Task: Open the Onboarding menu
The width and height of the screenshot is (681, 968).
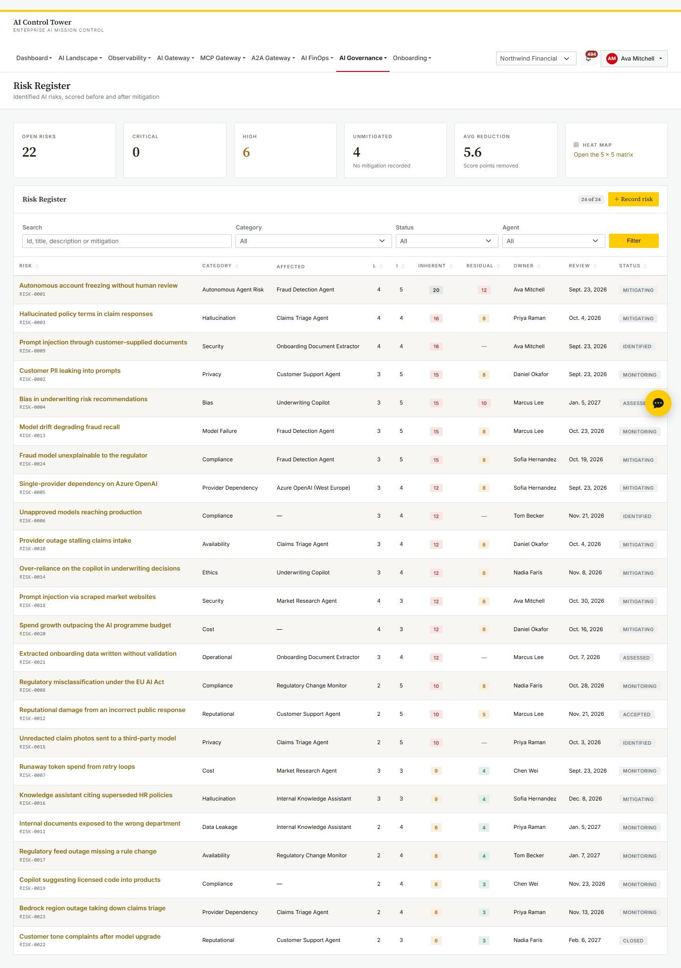Action: coord(412,58)
